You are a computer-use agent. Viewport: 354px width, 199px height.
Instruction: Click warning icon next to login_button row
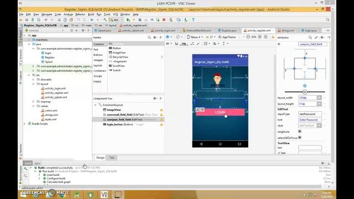point(162,124)
